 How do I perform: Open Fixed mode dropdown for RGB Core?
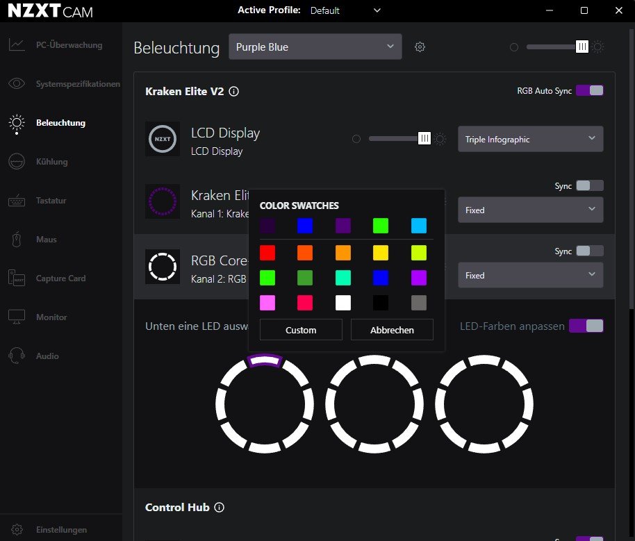tap(531, 275)
